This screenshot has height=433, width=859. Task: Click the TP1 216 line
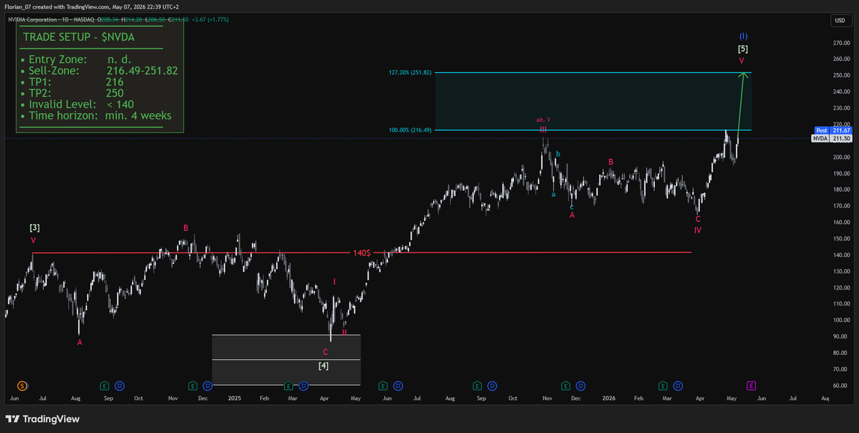(72, 82)
